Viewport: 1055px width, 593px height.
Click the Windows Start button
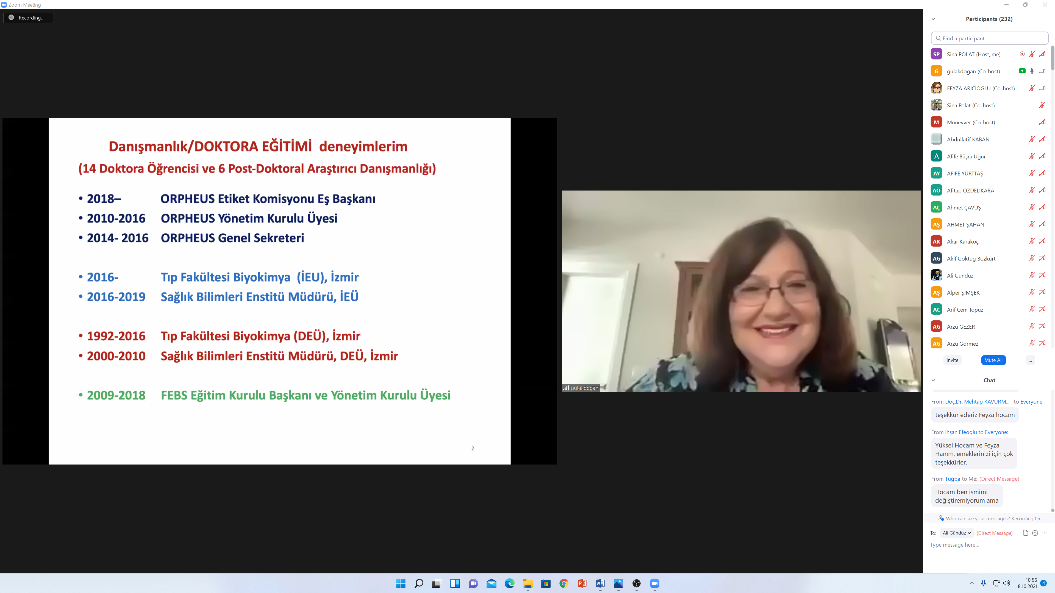point(401,584)
